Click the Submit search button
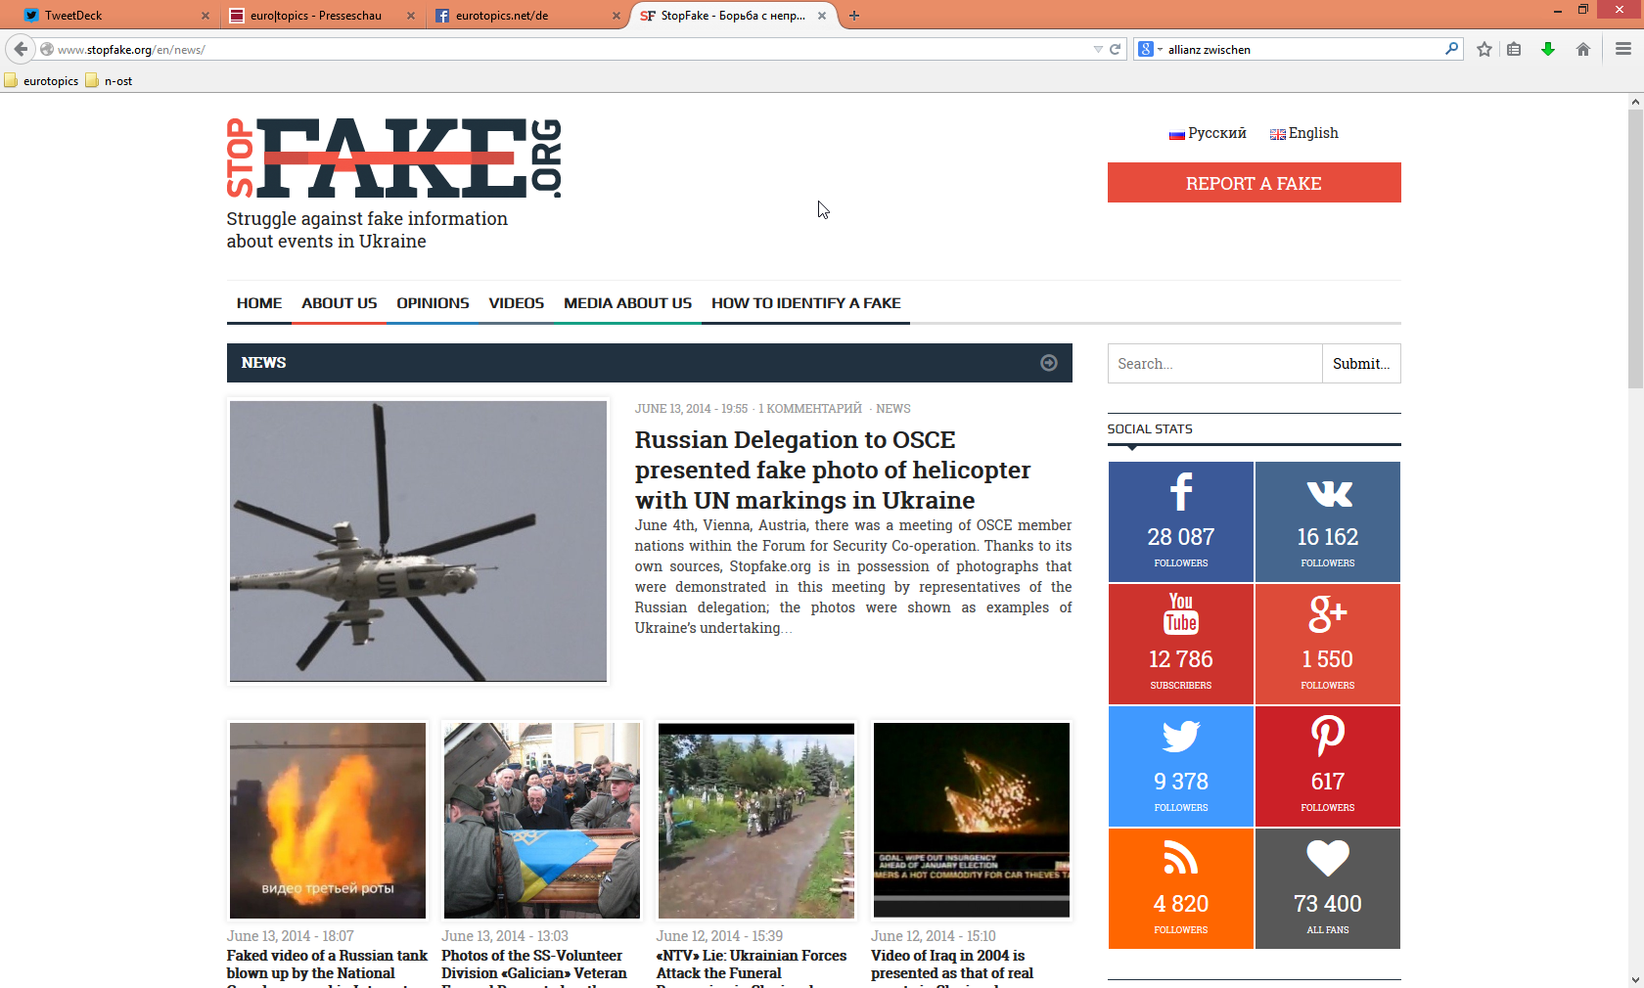This screenshot has height=988, width=1644. pos(1361,364)
